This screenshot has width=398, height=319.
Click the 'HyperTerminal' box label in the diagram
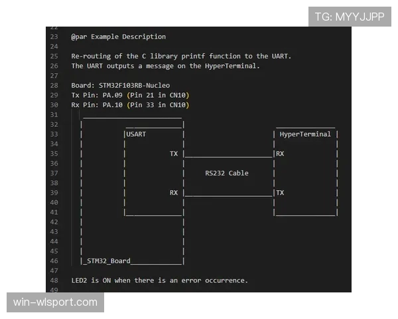pos(305,134)
